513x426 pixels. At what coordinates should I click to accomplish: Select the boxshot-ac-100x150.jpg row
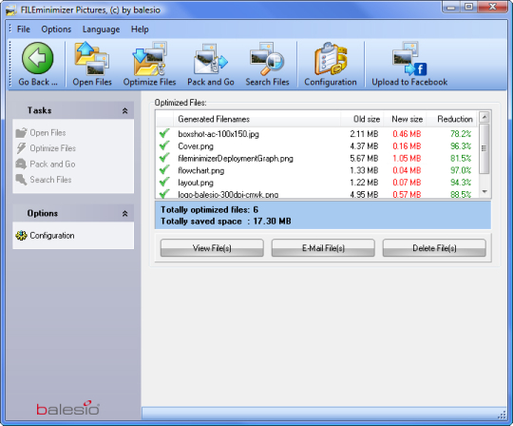point(316,134)
